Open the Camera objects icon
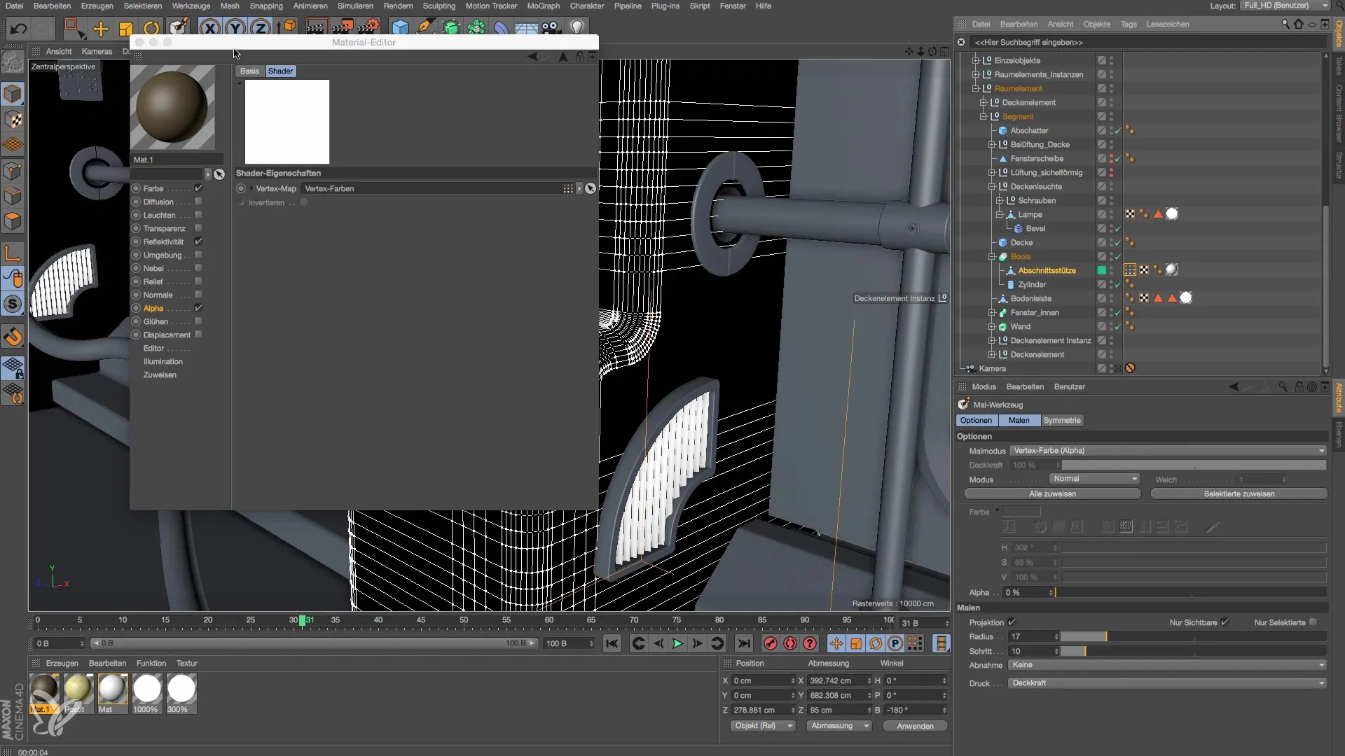Viewport: 1345px width, 756px height. pyautogui.click(x=551, y=29)
